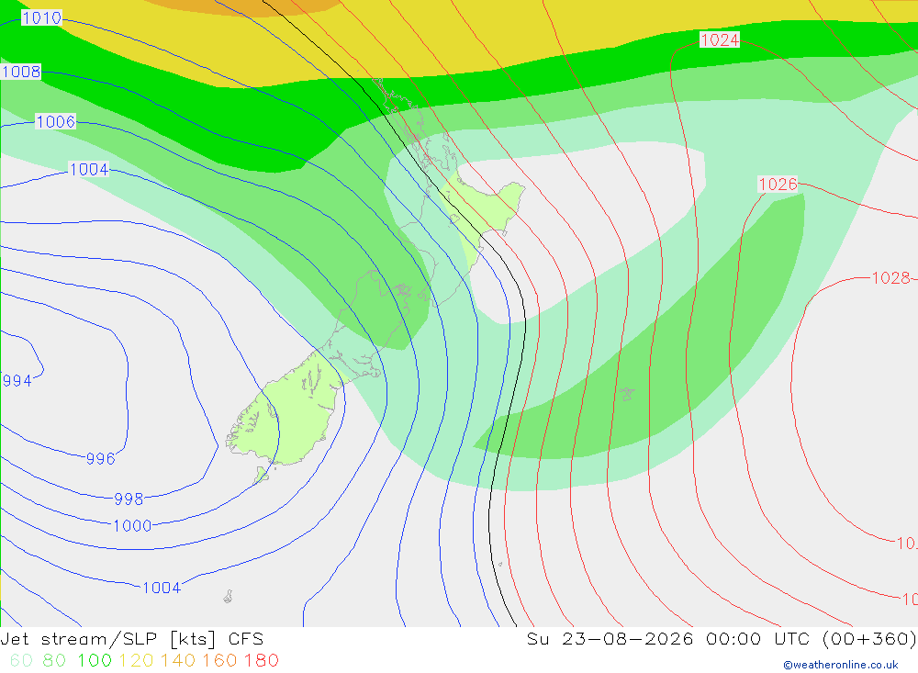Click the 60 knots legend value
The image size is (918, 673).
pyautogui.click(x=22, y=661)
